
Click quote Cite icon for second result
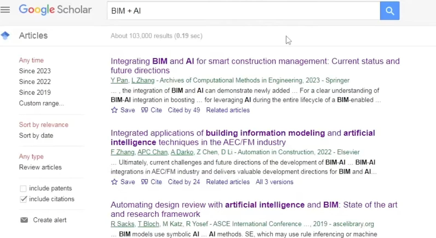click(145, 182)
